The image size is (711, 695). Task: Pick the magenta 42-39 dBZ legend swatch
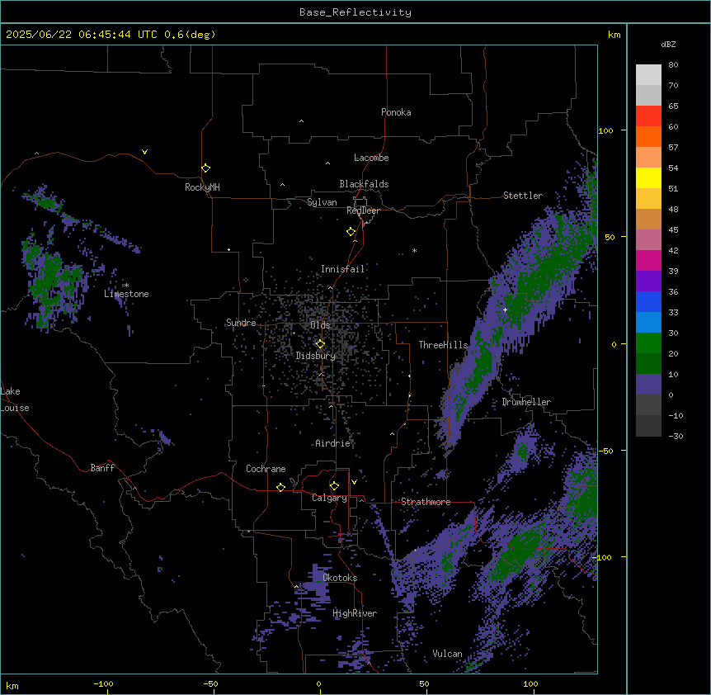coord(648,260)
